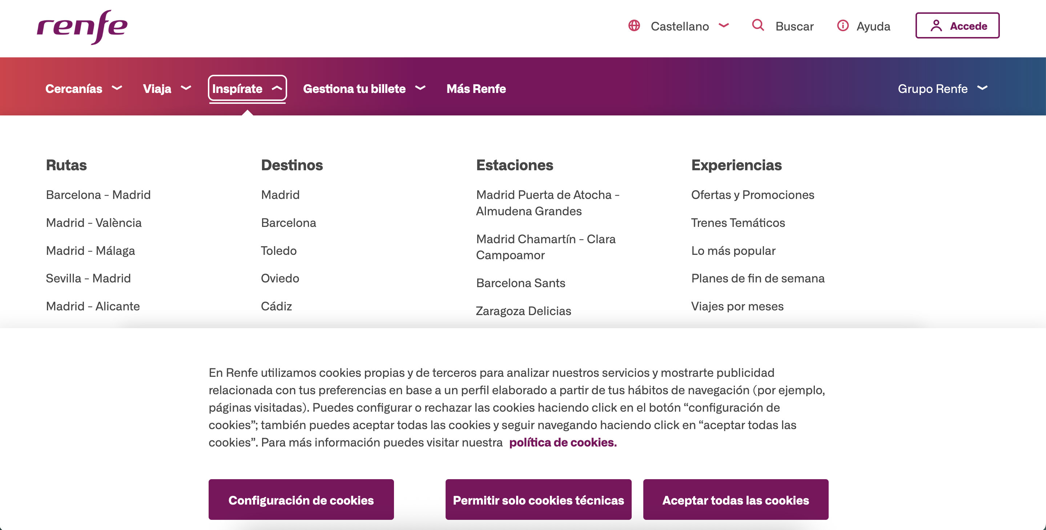Select Permitir solo cookies técnicas
This screenshot has height=530, width=1046.
(538, 500)
